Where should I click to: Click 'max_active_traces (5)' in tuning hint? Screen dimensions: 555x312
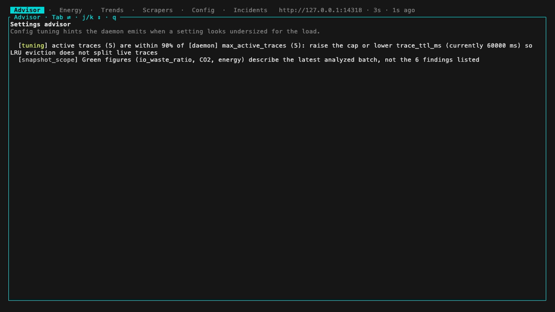pos(262,46)
